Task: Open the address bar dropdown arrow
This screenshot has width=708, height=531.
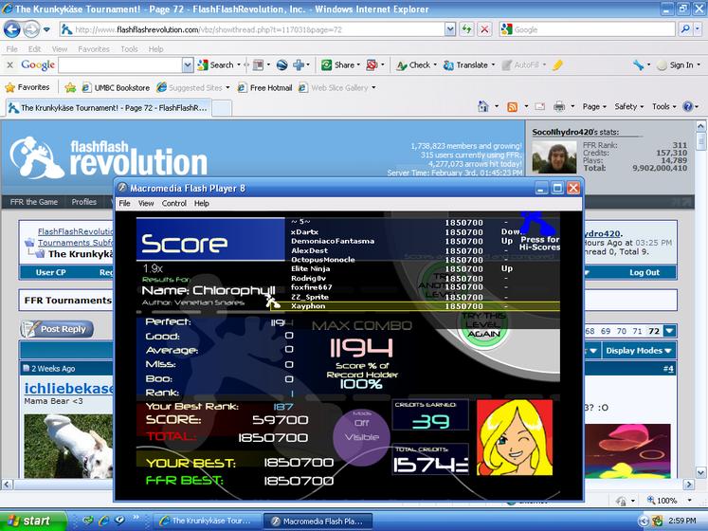Action: [x=449, y=29]
